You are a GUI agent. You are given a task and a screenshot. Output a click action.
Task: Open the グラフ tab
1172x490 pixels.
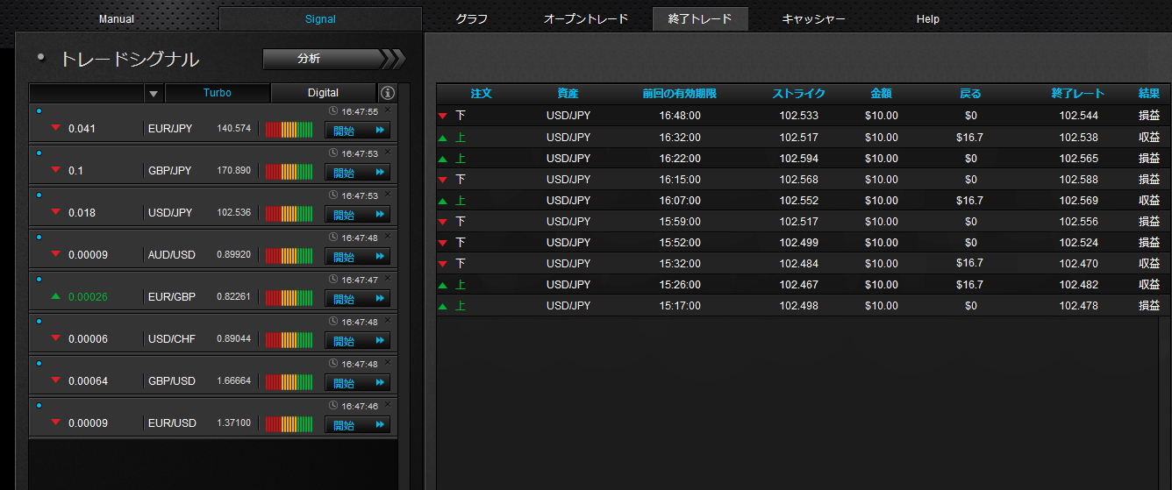(x=472, y=19)
